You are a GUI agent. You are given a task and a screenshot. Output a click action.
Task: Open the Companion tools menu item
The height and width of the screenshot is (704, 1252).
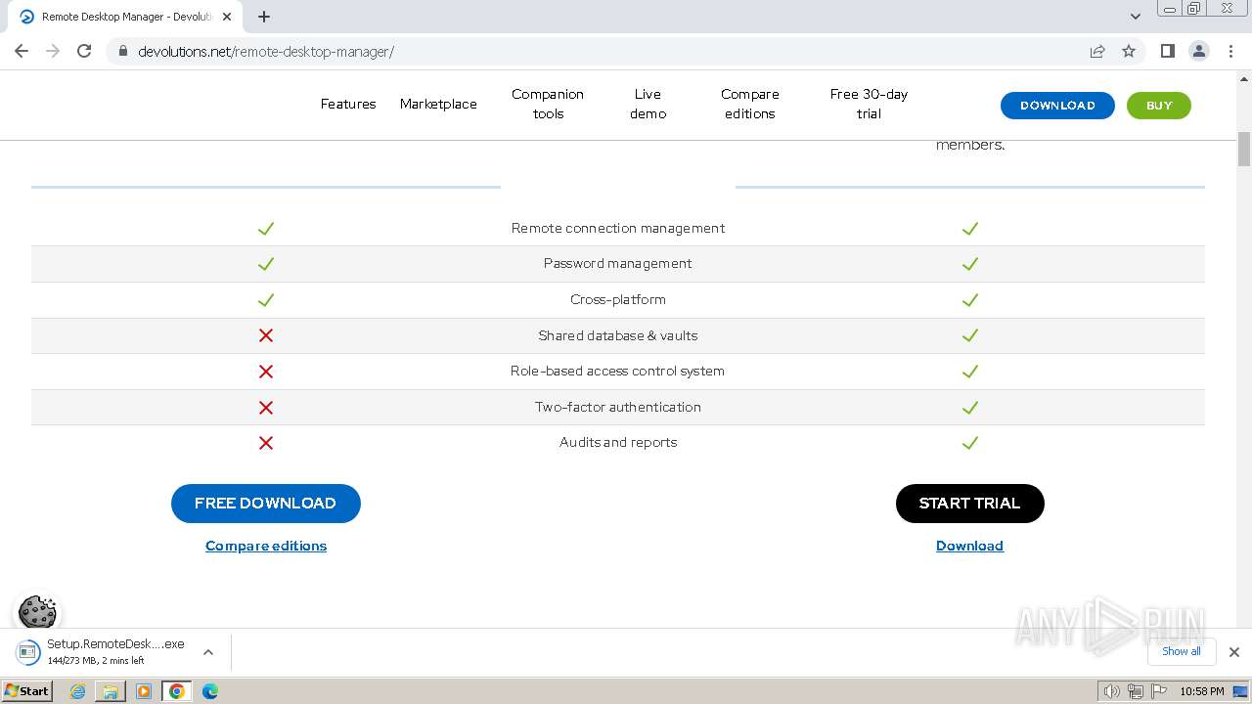[548, 104]
